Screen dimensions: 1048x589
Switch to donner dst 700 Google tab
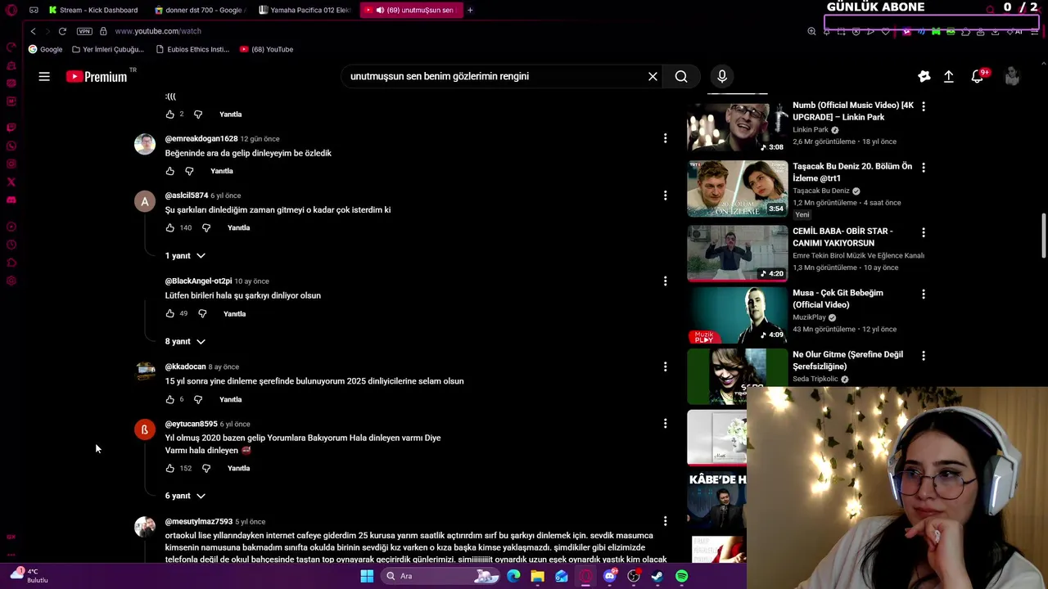(199, 10)
